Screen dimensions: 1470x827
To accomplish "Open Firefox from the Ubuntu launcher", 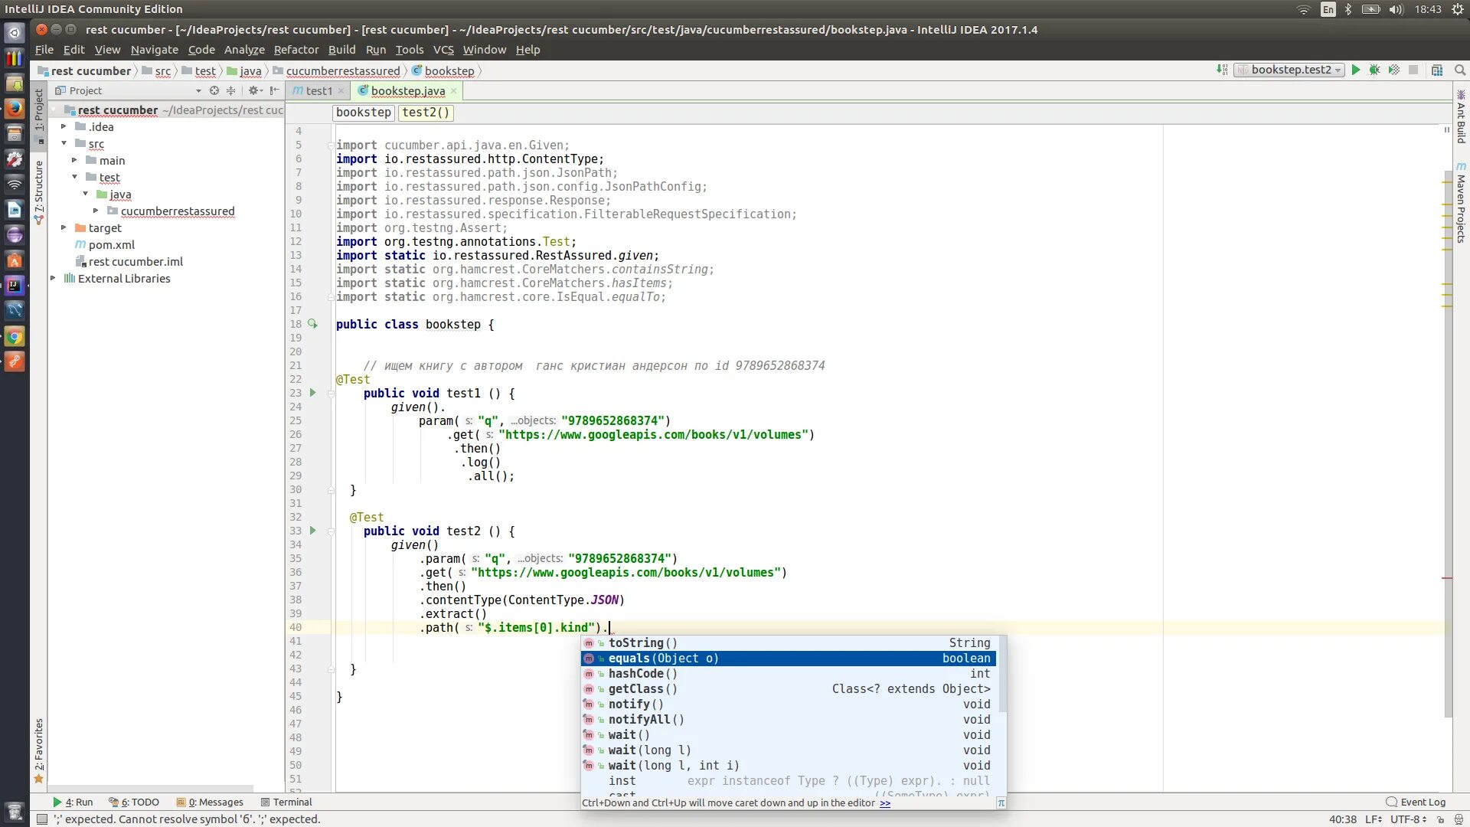I will coord(15,109).
